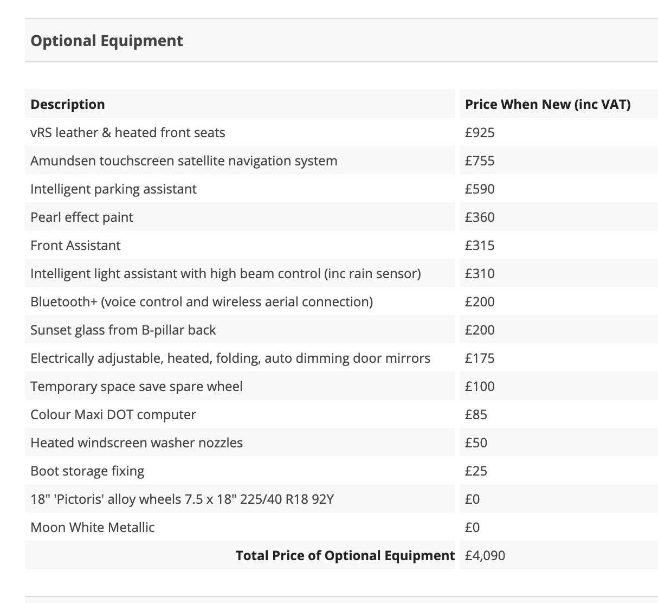Select the electrically adjustable door mirrors entry
The image size is (658, 603).
(x=230, y=358)
